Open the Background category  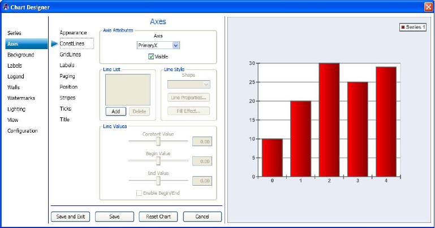21,55
